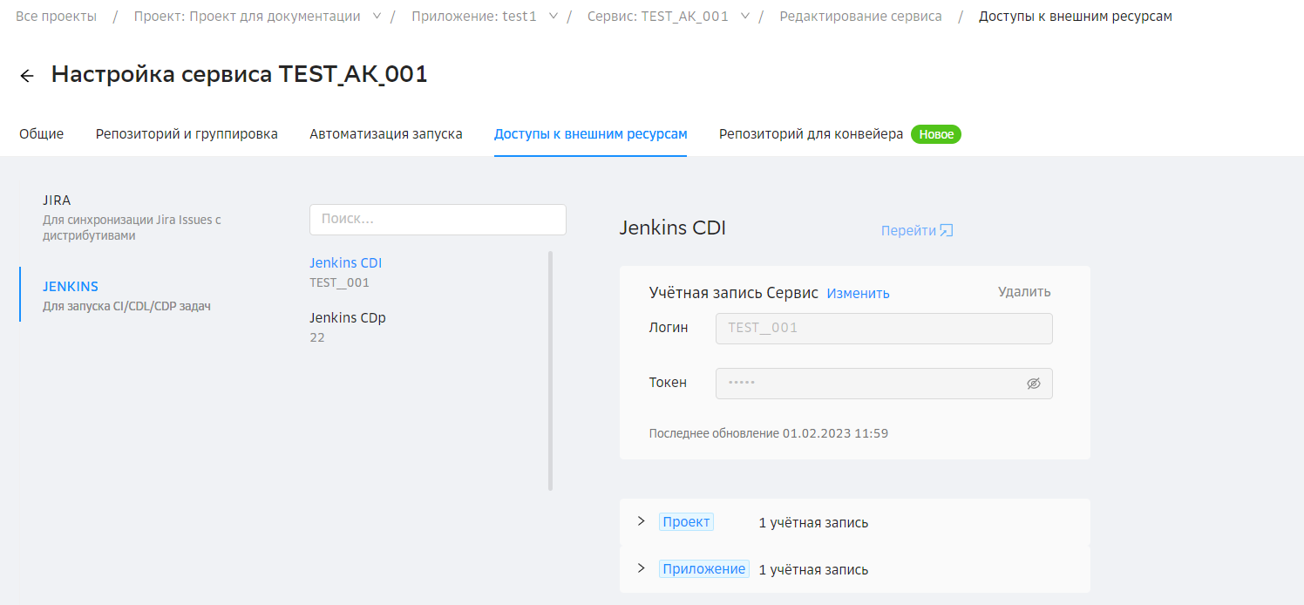The height and width of the screenshot is (605, 1304).
Task: Toggle token visibility with the eye icon
Action: pos(1034,384)
